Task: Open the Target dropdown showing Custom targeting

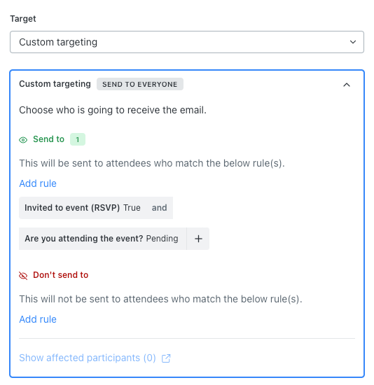Action: 187,42
